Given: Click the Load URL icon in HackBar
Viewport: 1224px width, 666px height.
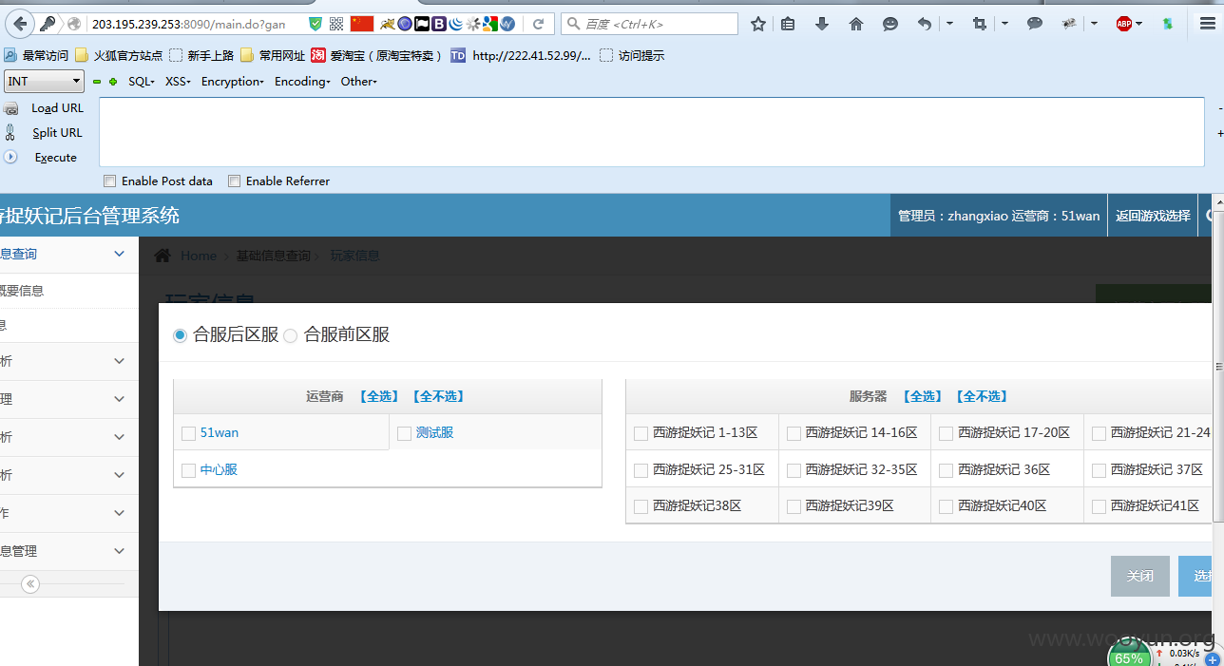Looking at the screenshot, I should [x=11, y=109].
